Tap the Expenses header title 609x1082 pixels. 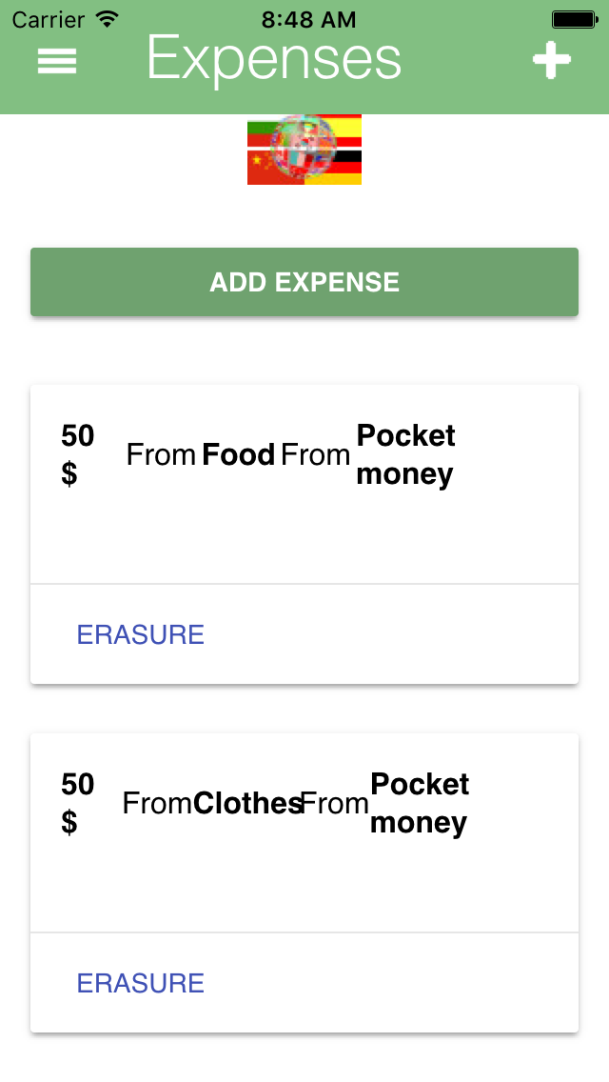point(274,61)
